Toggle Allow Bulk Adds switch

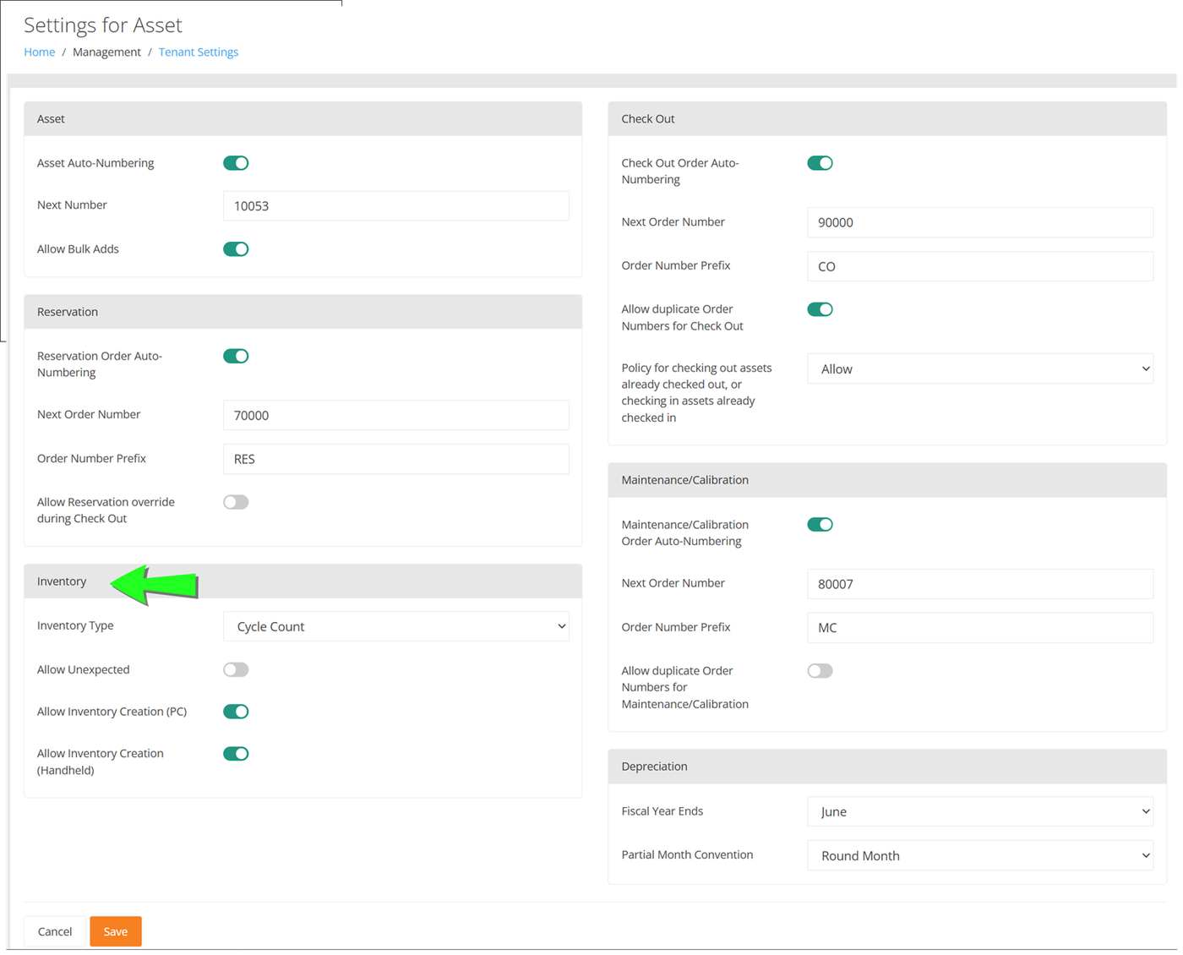pyautogui.click(x=236, y=249)
